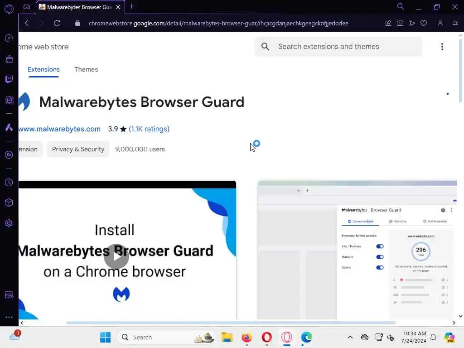
Task: Click the 9,000,000 users text
Action: (140, 149)
